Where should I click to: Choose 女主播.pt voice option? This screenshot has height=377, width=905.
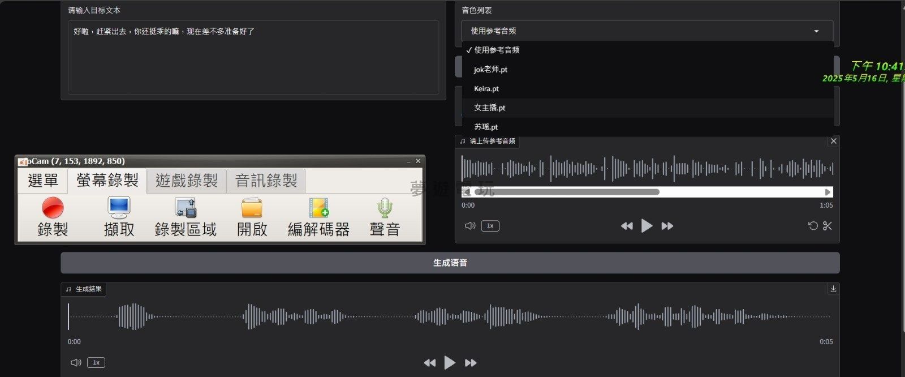point(648,108)
